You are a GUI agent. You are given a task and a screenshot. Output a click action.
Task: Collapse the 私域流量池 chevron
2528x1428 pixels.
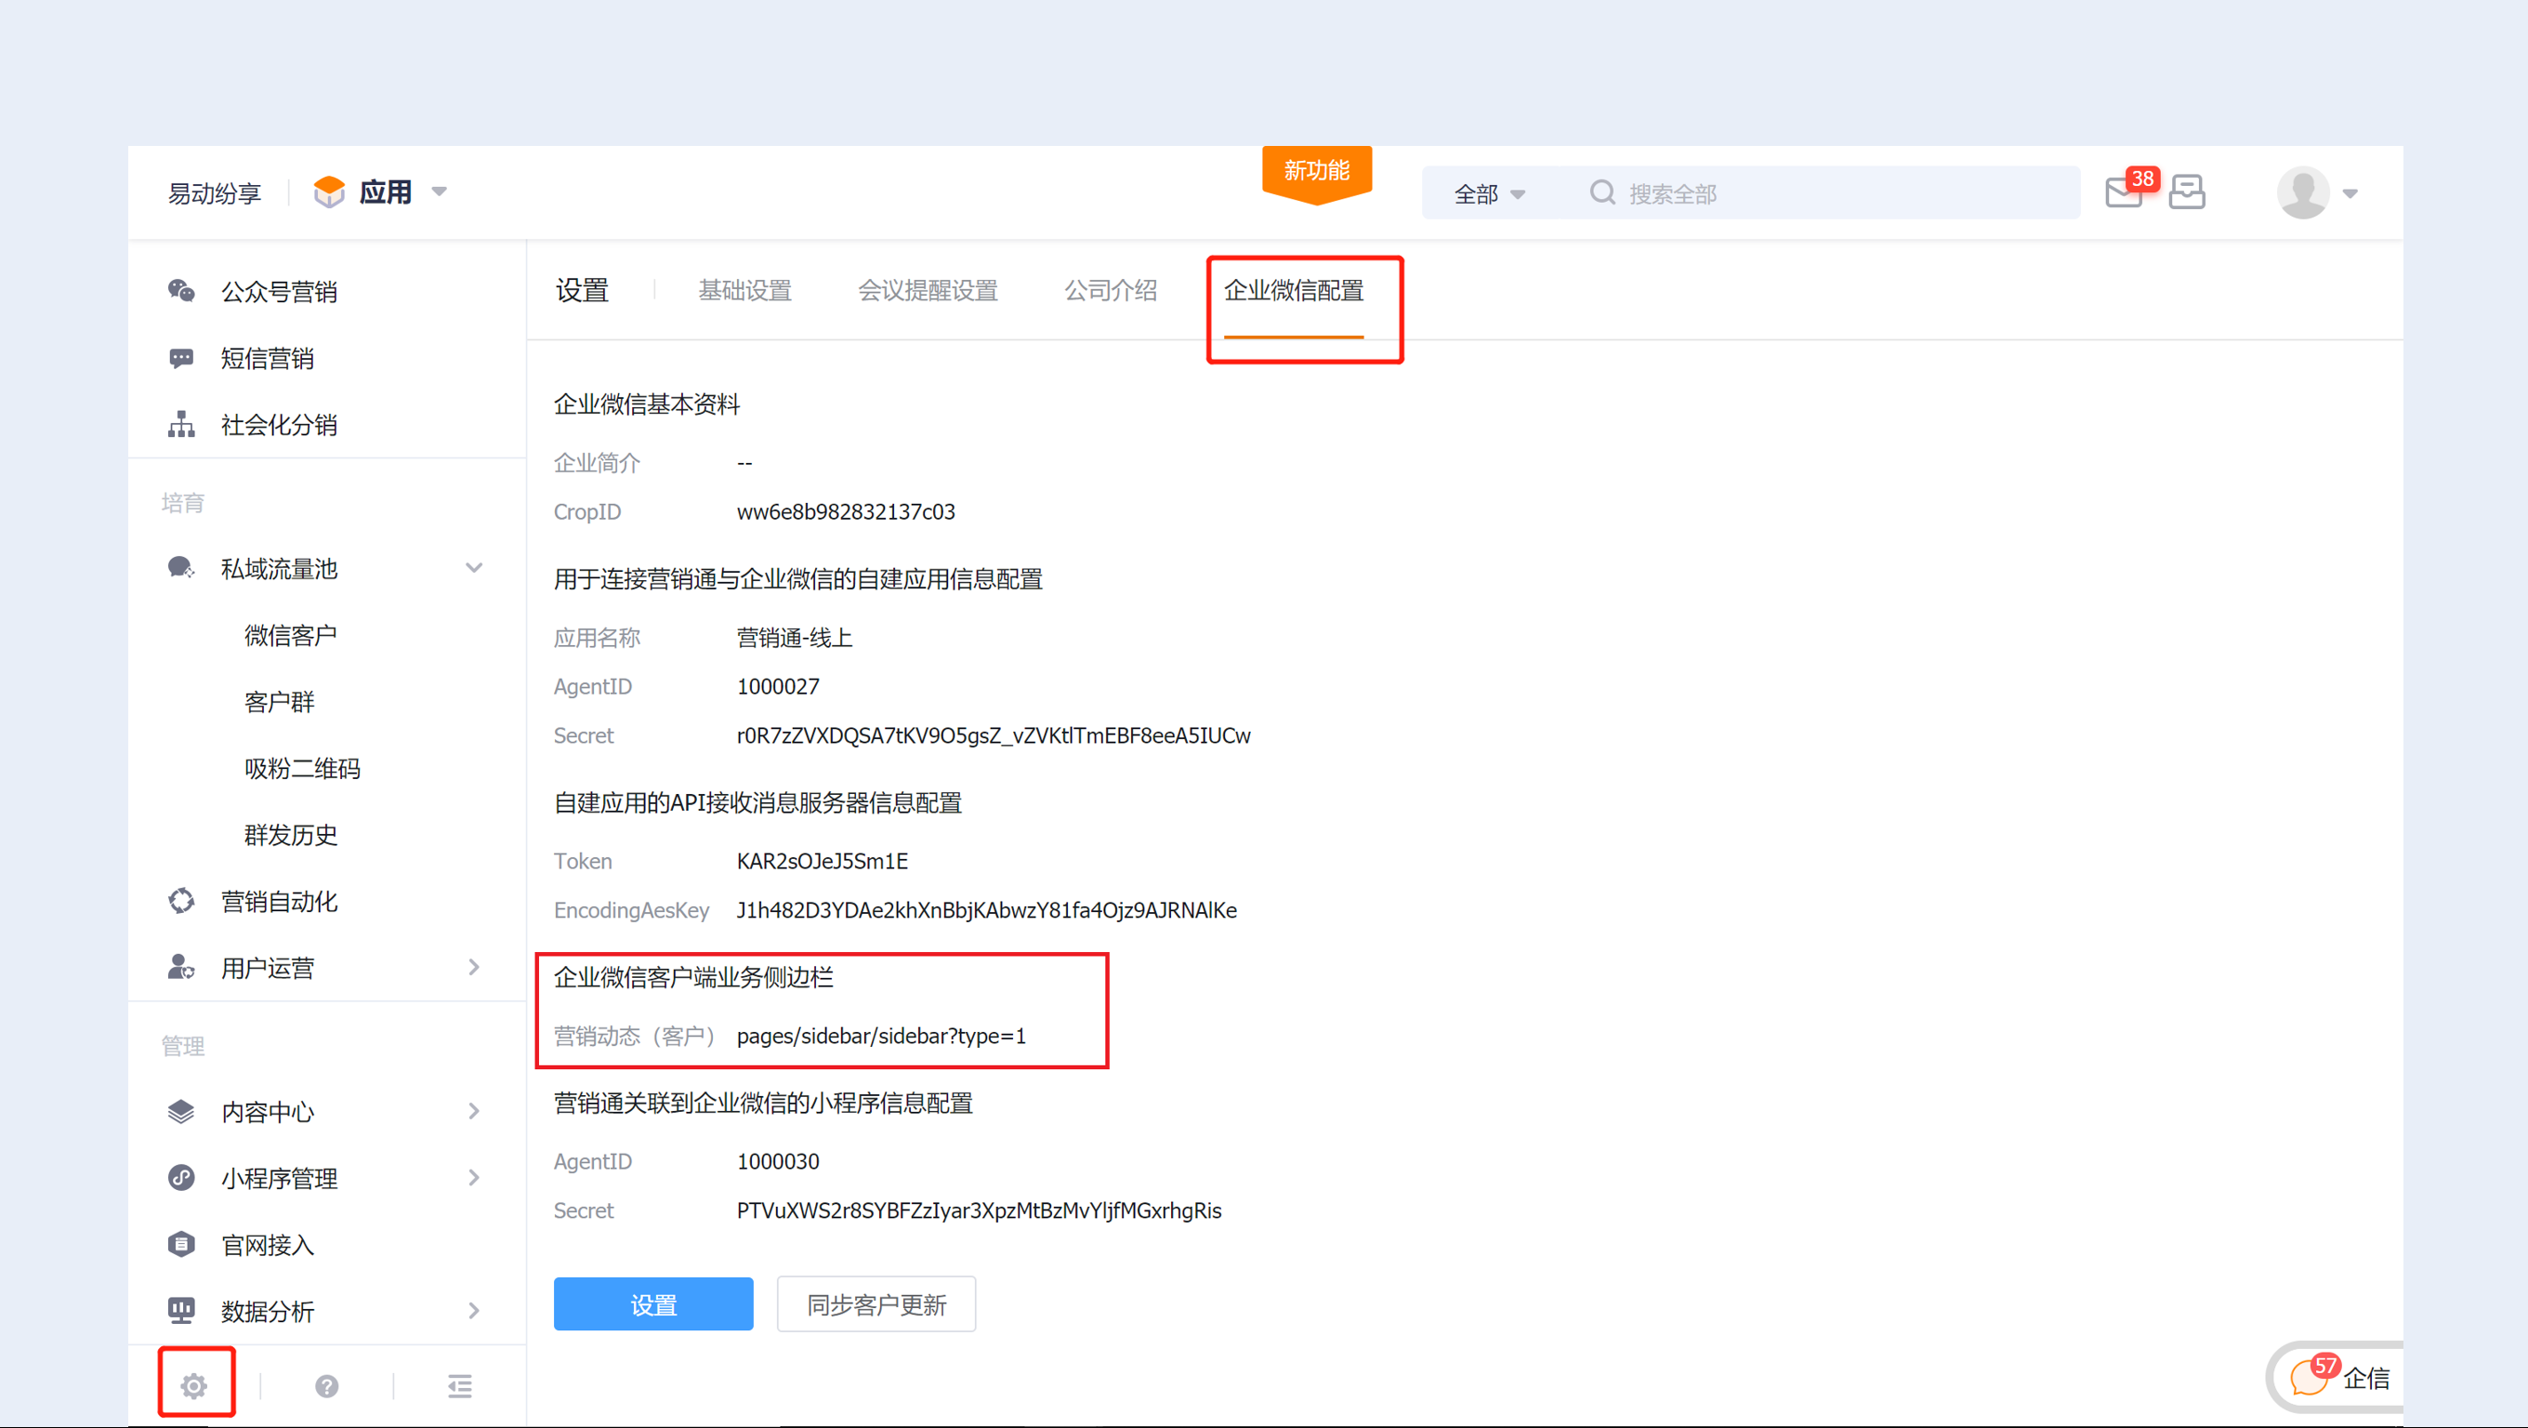click(474, 567)
